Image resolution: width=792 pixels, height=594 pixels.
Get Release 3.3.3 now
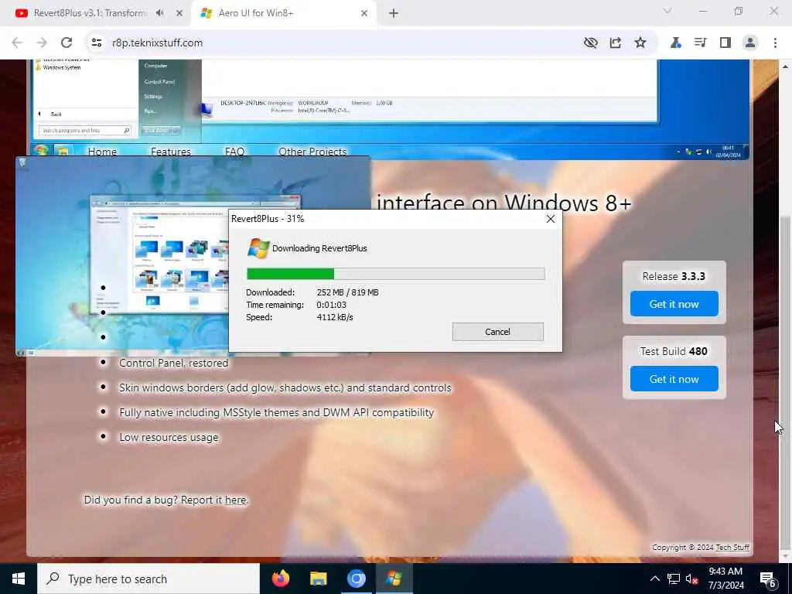(x=674, y=304)
